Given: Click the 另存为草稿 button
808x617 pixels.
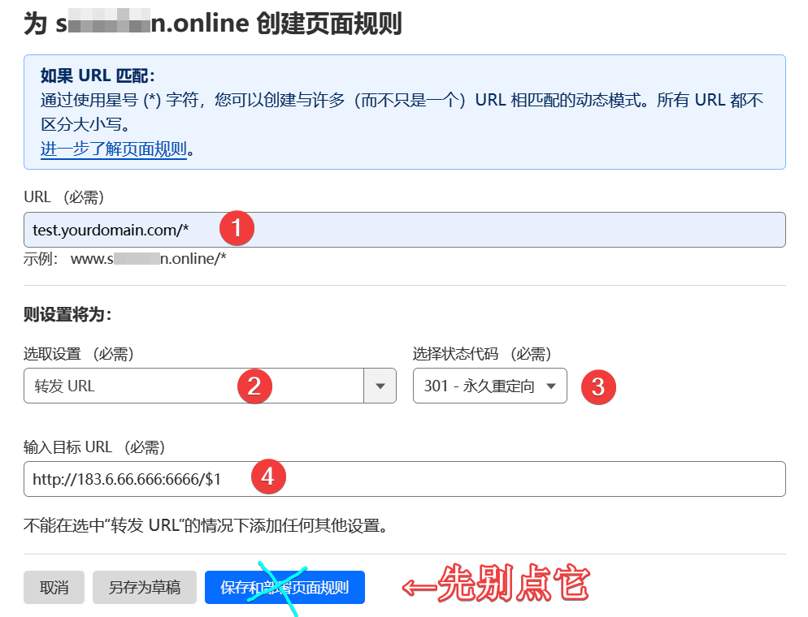Looking at the screenshot, I should (x=145, y=587).
